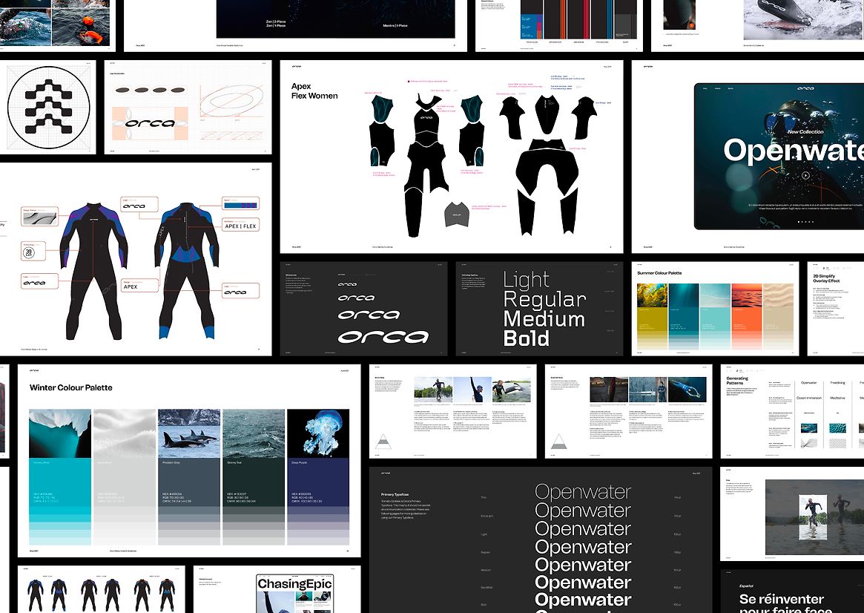The width and height of the screenshot is (864, 613).
Task: Open the Winter Colour Palette heading
Action: pos(71,387)
